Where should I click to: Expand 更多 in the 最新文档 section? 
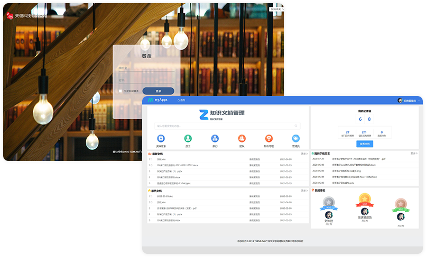click(304, 154)
